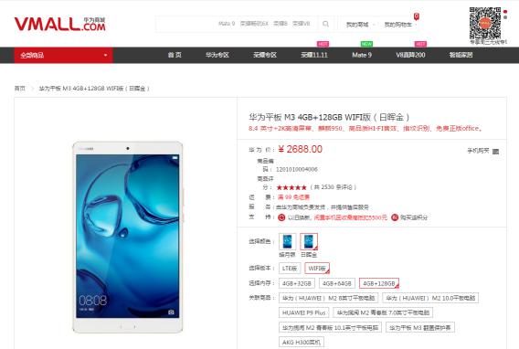Select the 4GB+32GB memory option
Image resolution: width=519 pixels, height=349 pixels.
[x=297, y=283]
